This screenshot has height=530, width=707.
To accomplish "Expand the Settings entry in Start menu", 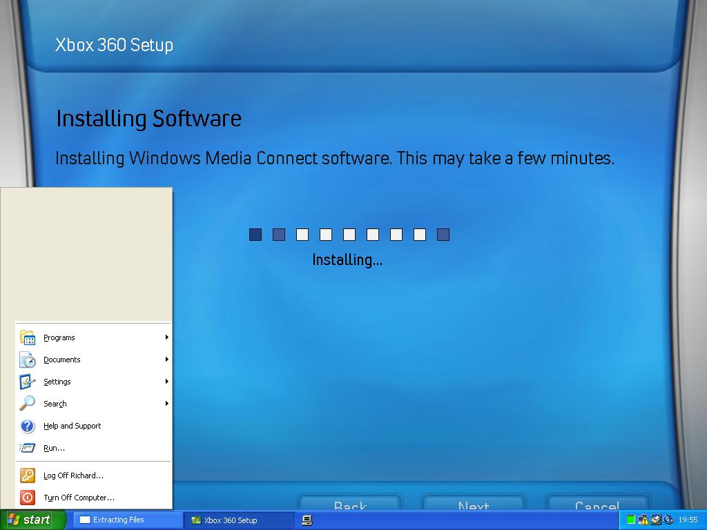I will [x=94, y=382].
